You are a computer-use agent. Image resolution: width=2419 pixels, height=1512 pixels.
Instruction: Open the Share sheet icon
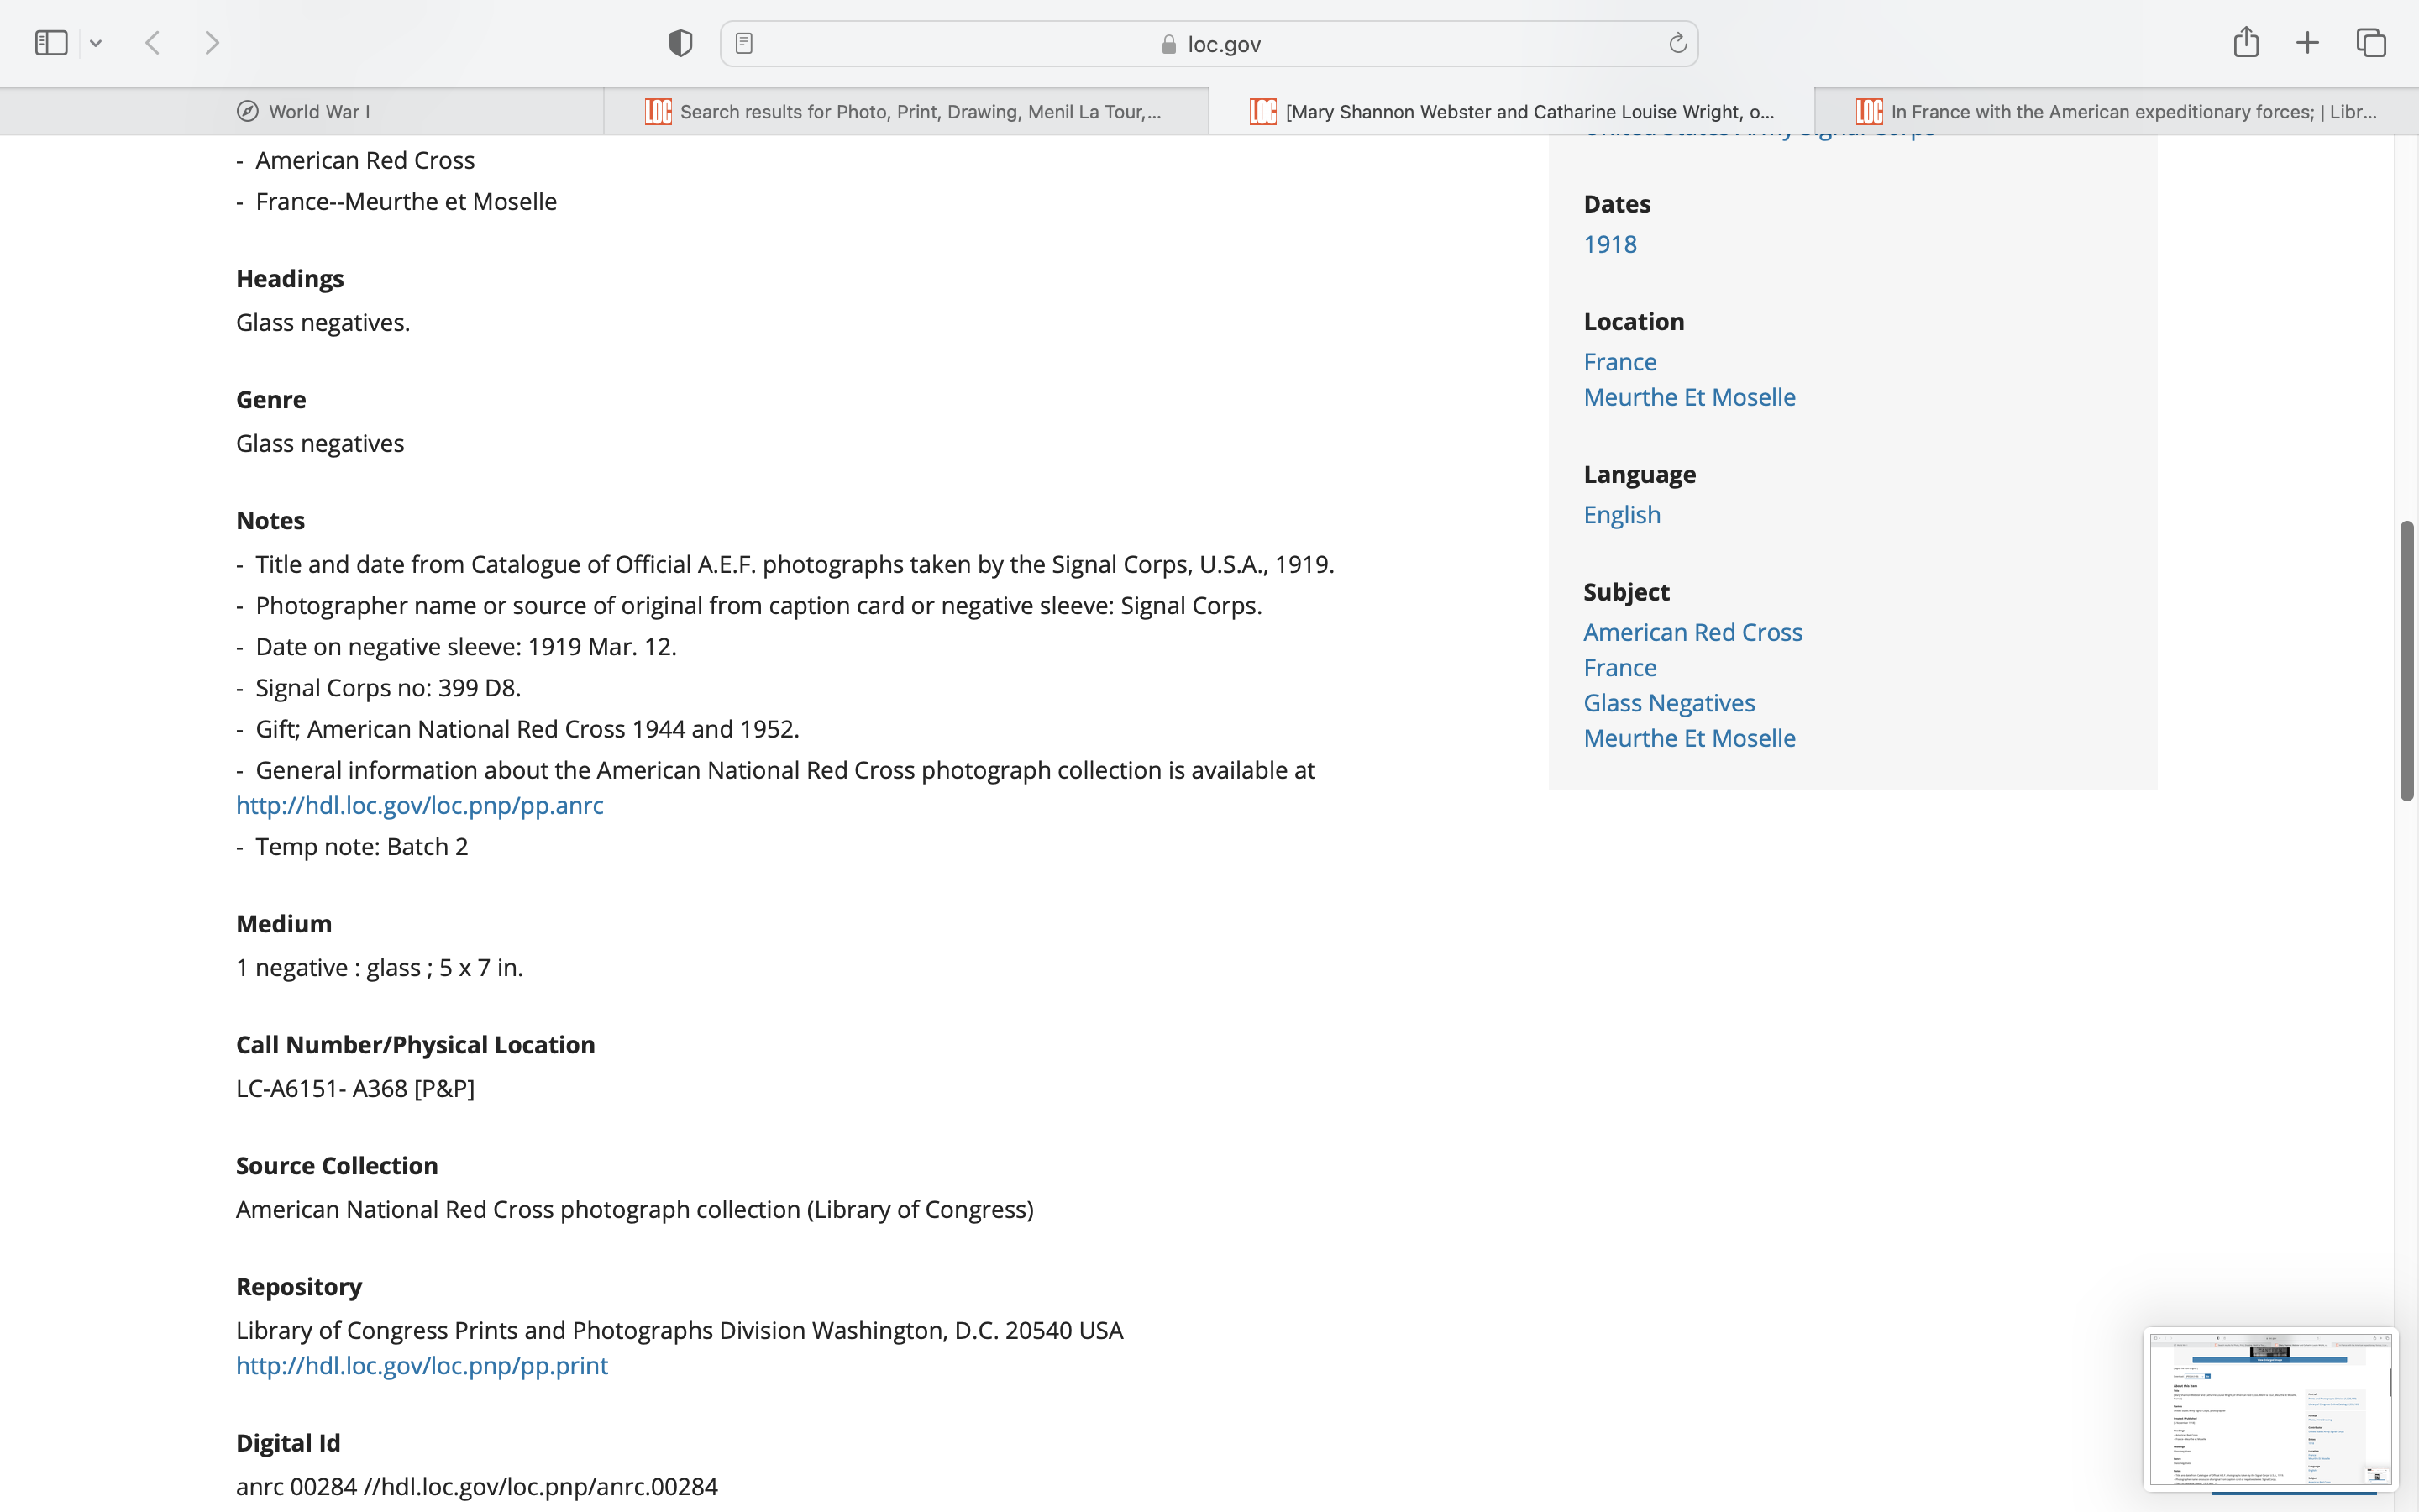pos(2245,42)
